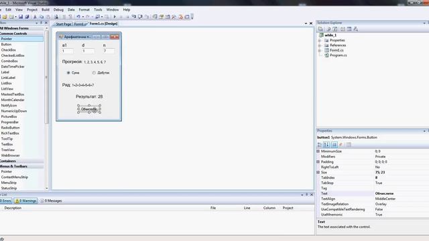Image resolution: width=429 pixels, height=241 pixels.
Task: Open the Build menu
Action: tap(46, 9)
